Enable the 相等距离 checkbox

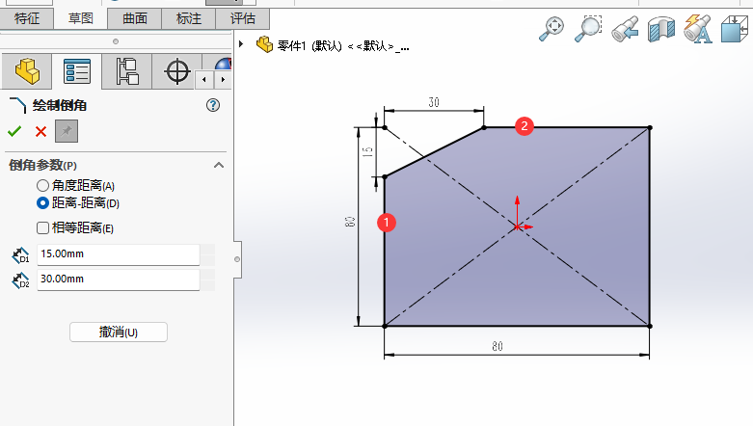click(42, 227)
